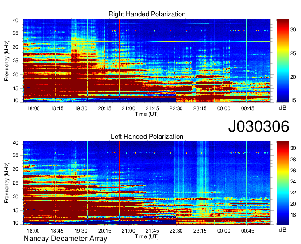Click 24 dB label on left-handed color bar
The height and width of the screenshot is (244, 301).
293,182
